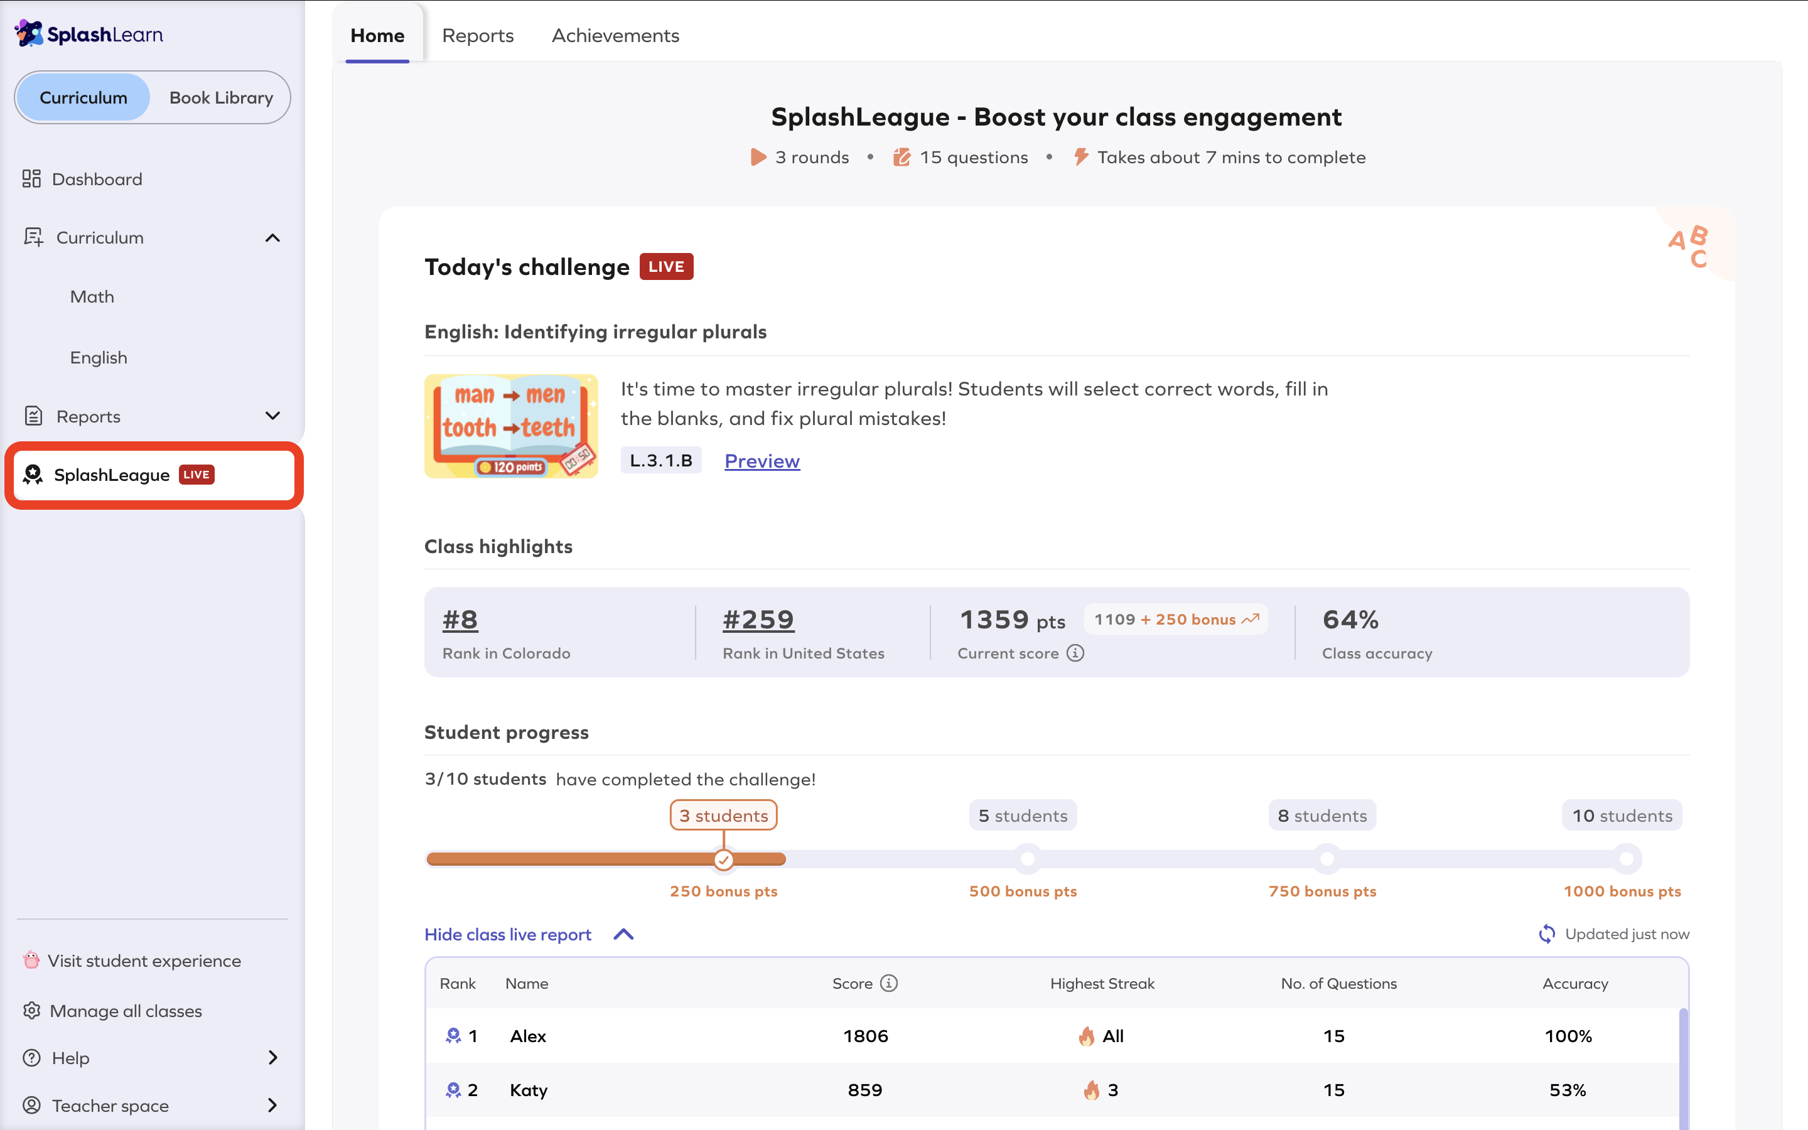The width and height of the screenshot is (1808, 1130).
Task: Click the info icon beside Current score
Action: (x=1075, y=652)
